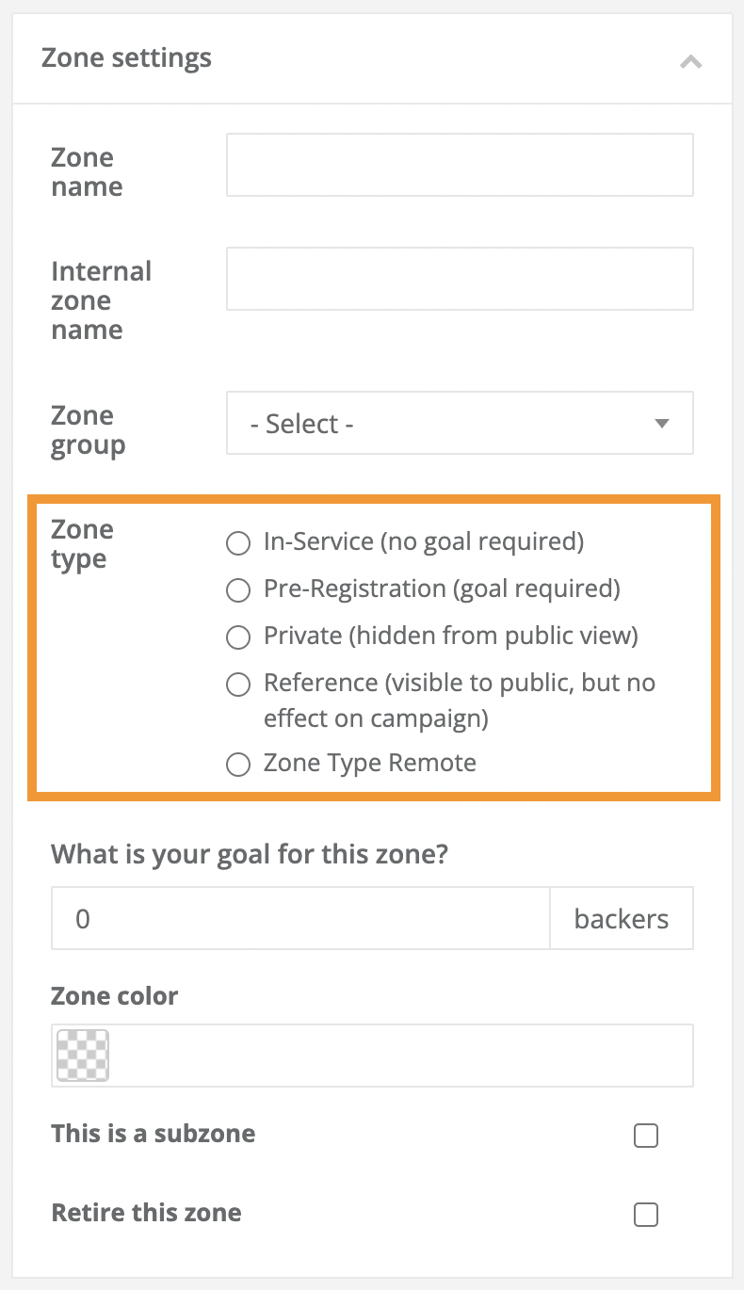
Task: Focus the Internal zone name field
Action: 460,279
